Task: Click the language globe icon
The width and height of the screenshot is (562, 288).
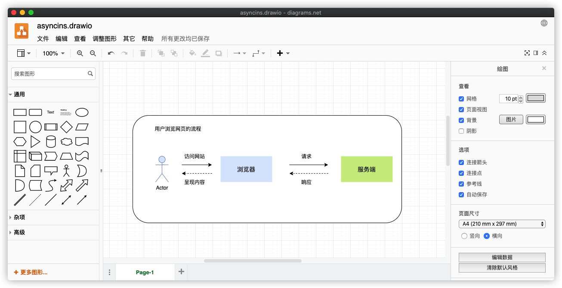Action: (x=544, y=23)
